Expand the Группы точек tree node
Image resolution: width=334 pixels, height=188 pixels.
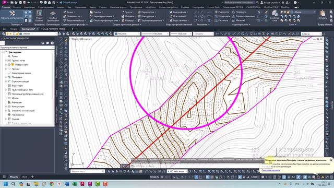pyautogui.click(x=6, y=61)
